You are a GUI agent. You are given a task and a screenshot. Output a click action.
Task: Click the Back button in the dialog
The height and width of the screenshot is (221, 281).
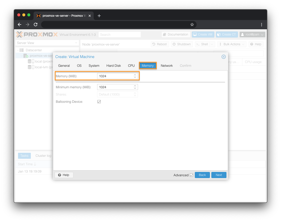[x=202, y=175]
